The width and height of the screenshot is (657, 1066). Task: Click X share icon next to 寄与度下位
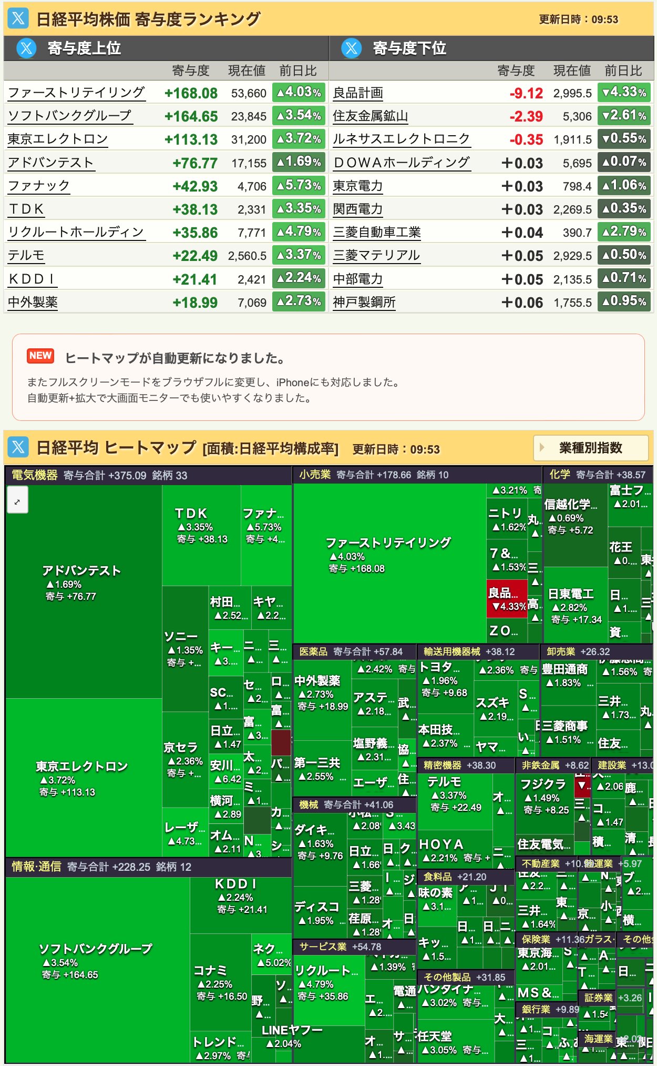coord(351,48)
